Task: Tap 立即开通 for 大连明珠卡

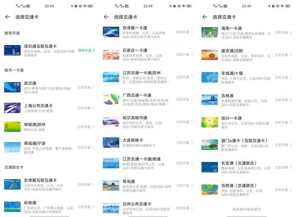Action: pyautogui.click(x=184, y=143)
